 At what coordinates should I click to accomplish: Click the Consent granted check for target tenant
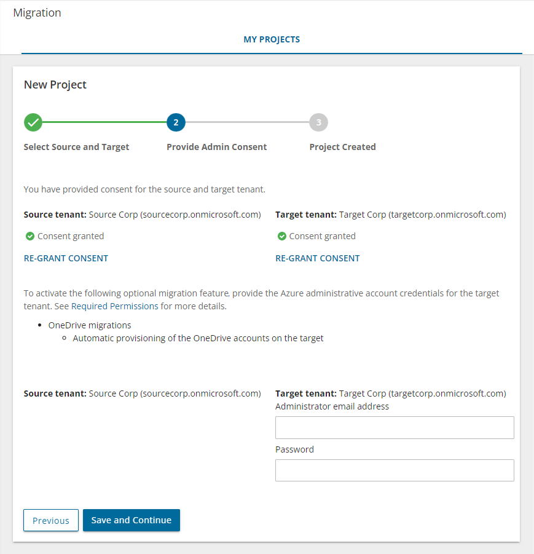click(x=282, y=236)
